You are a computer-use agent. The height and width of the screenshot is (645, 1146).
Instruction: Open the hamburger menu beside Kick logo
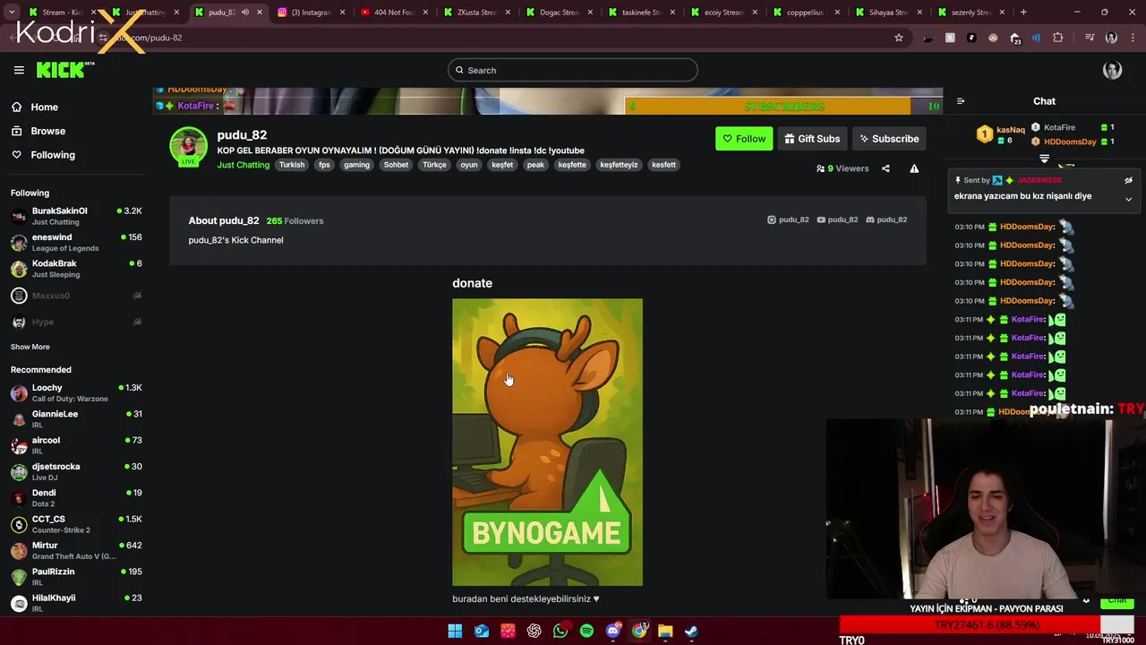click(19, 70)
